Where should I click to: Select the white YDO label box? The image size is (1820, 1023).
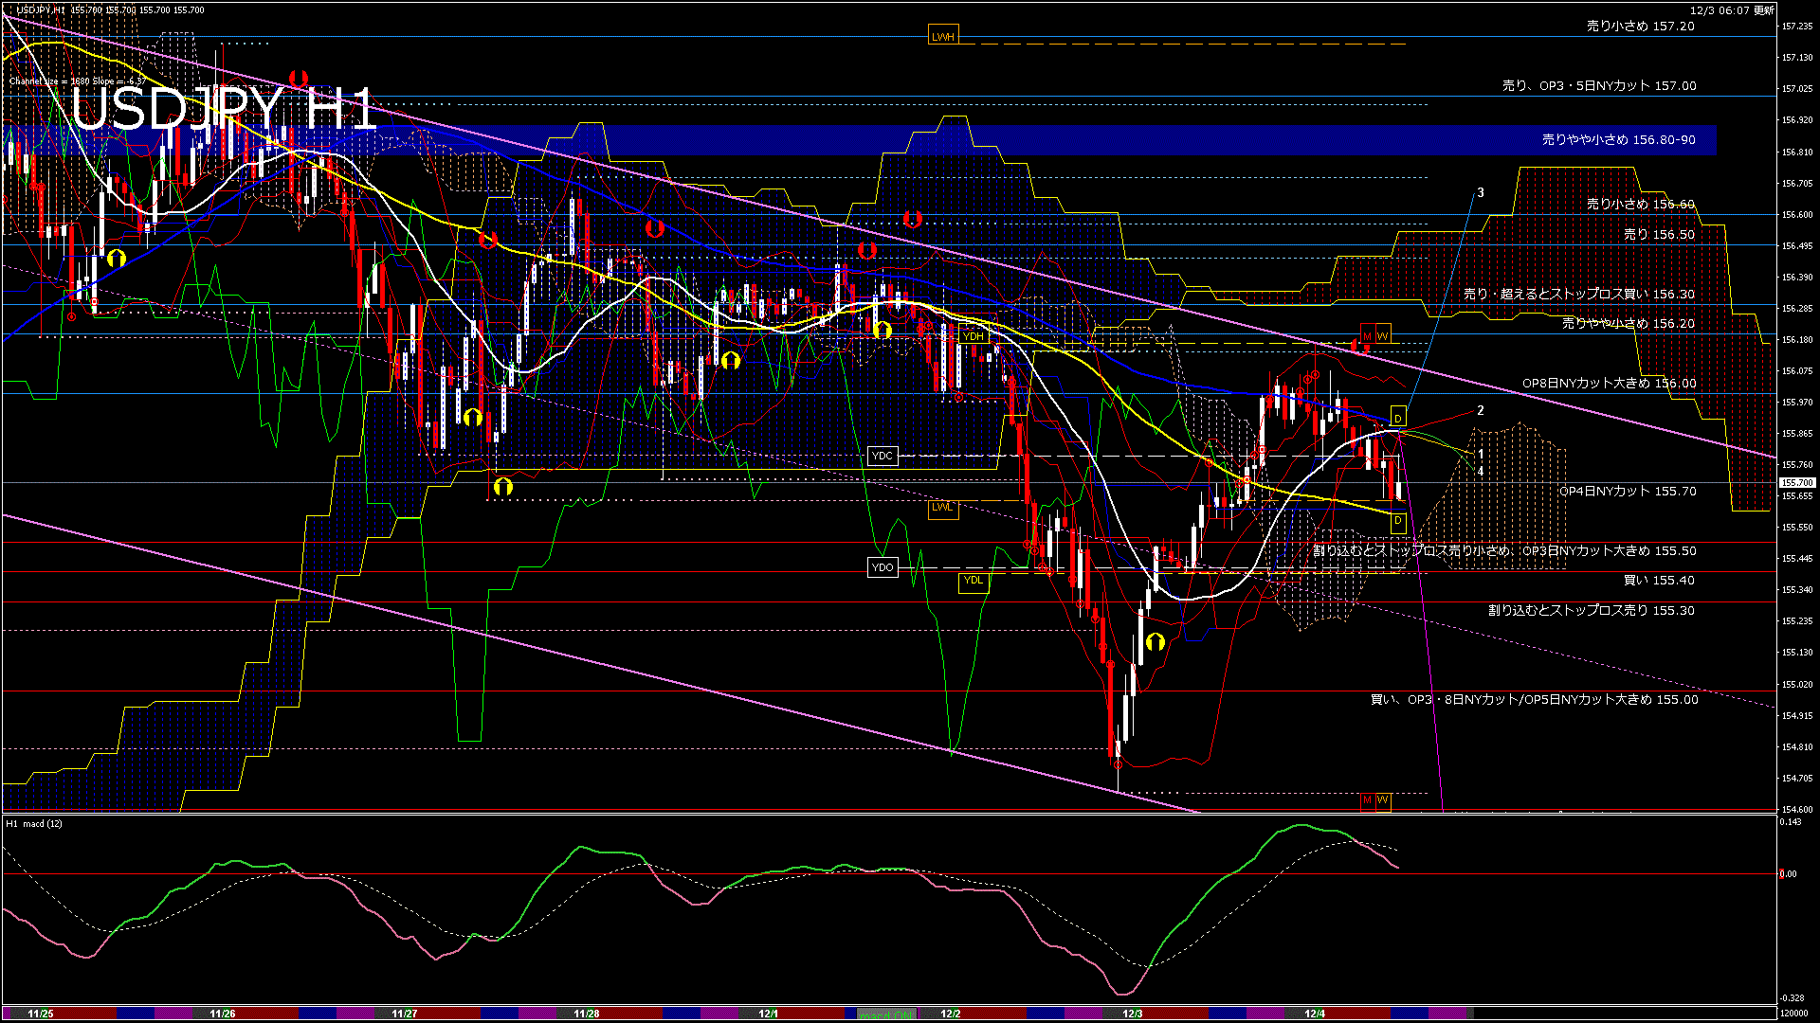point(882,567)
